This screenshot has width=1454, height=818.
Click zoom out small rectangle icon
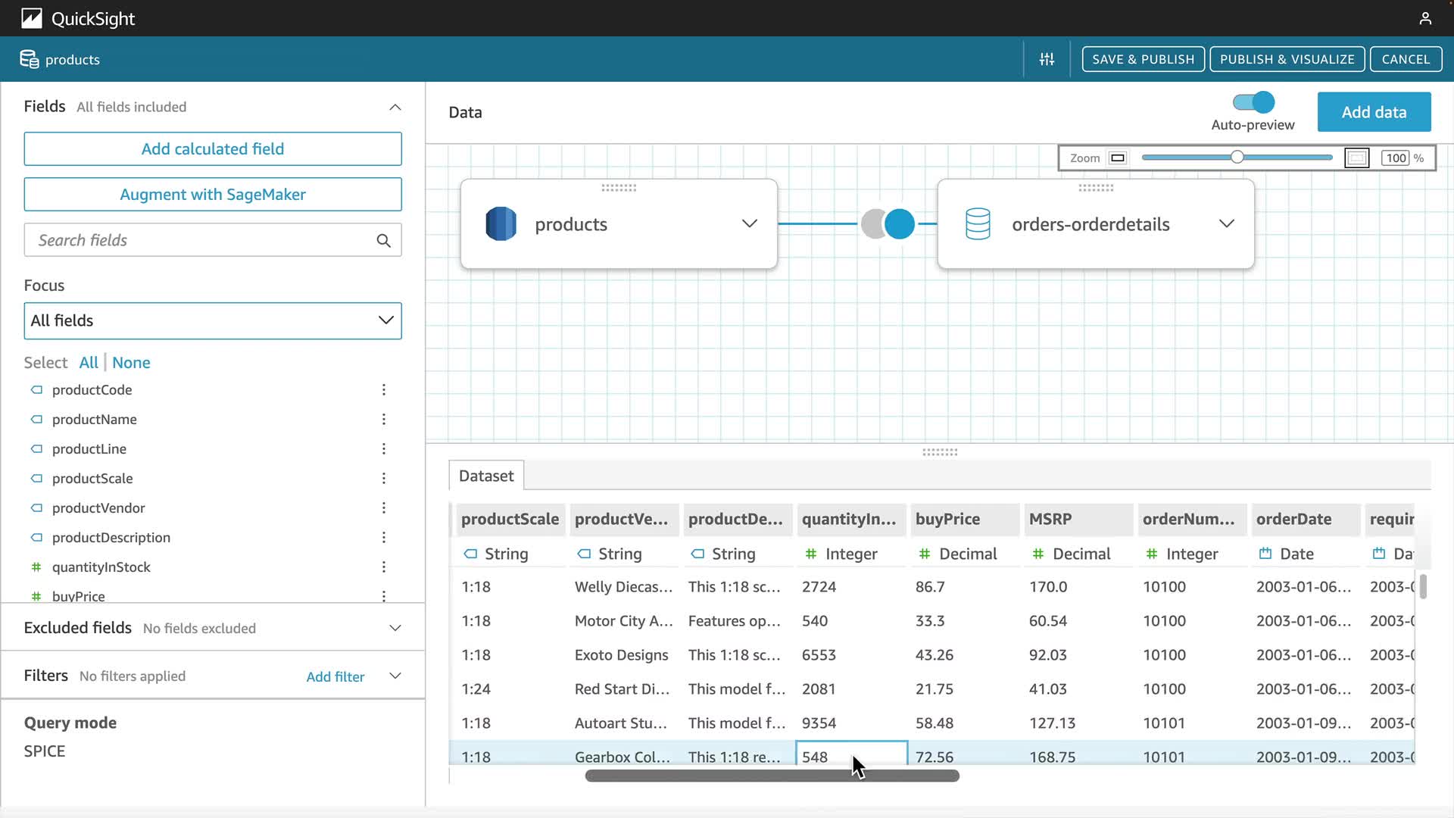[1118, 158]
